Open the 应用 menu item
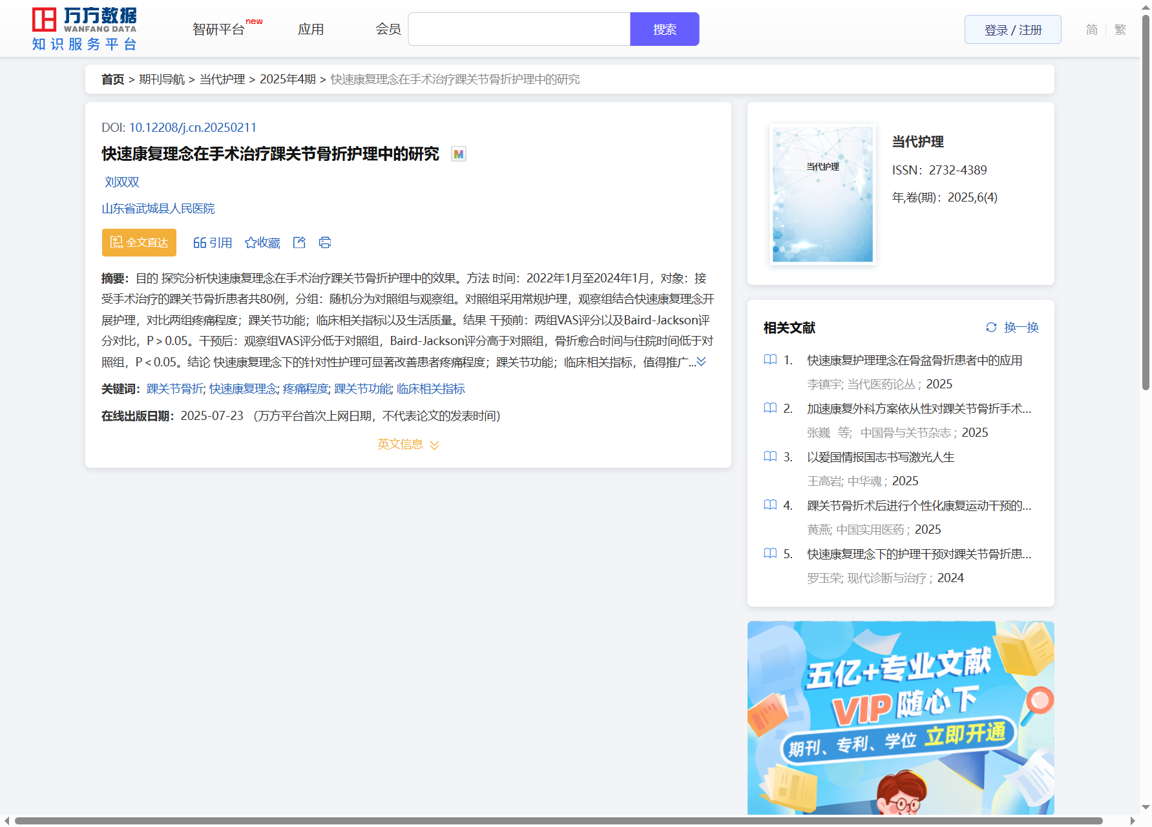This screenshot has width=1152, height=827. click(x=311, y=29)
